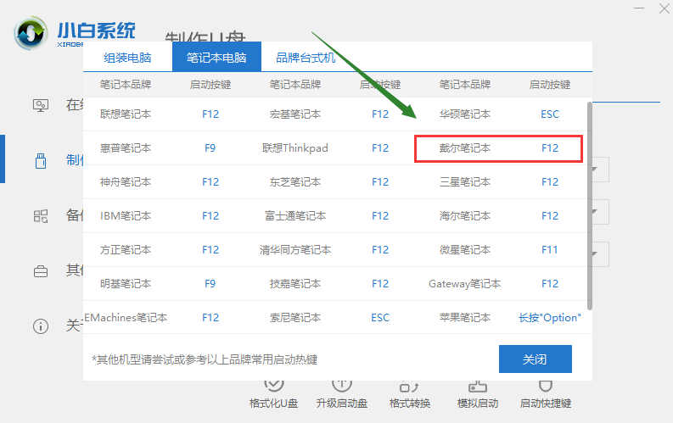
Task: Switch to the 组装电脑 tab
Action: click(x=127, y=58)
